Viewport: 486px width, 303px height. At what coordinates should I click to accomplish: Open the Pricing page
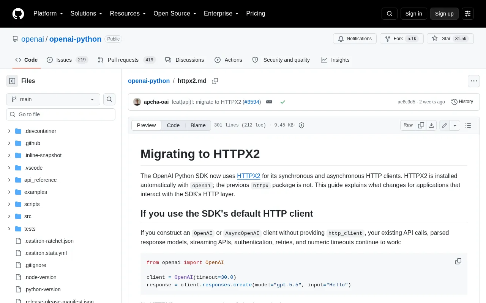(x=256, y=14)
